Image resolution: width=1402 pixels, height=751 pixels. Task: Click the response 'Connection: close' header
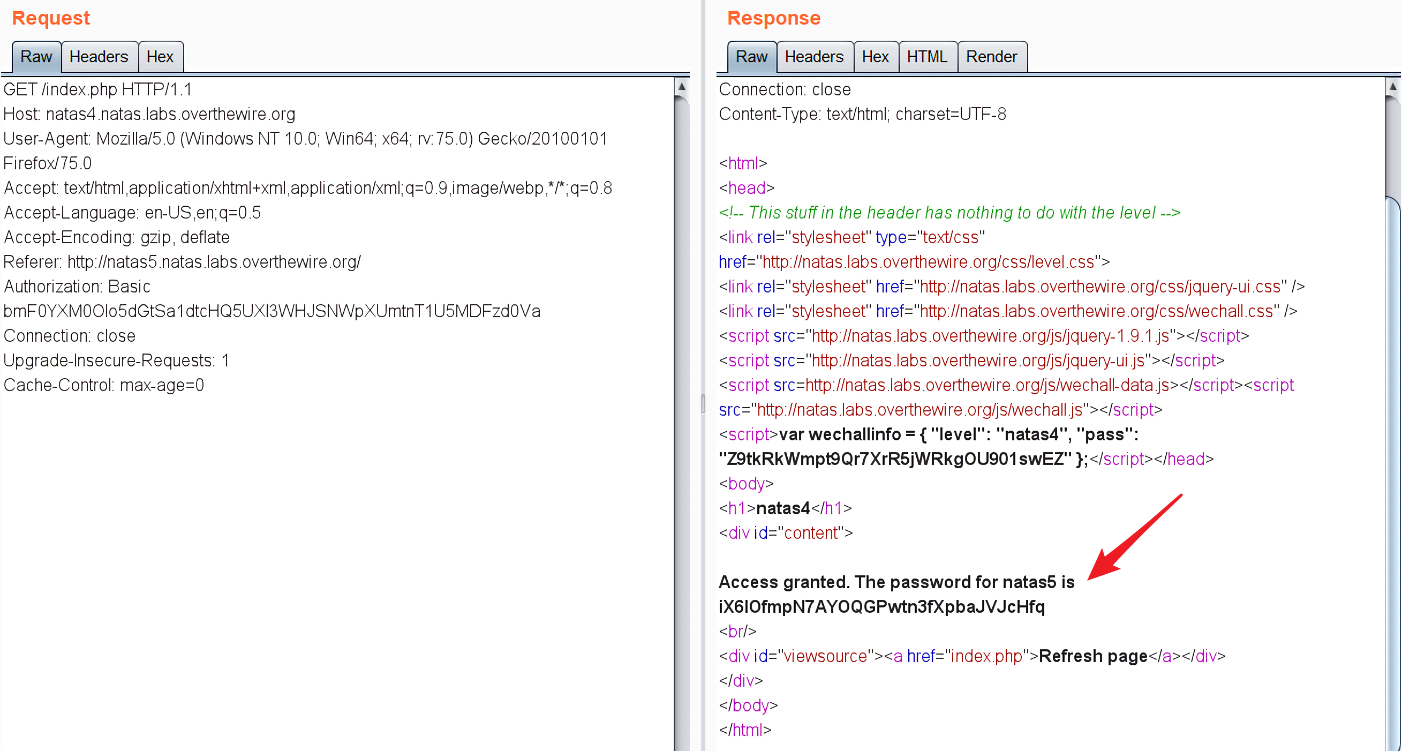pyautogui.click(x=785, y=89)
